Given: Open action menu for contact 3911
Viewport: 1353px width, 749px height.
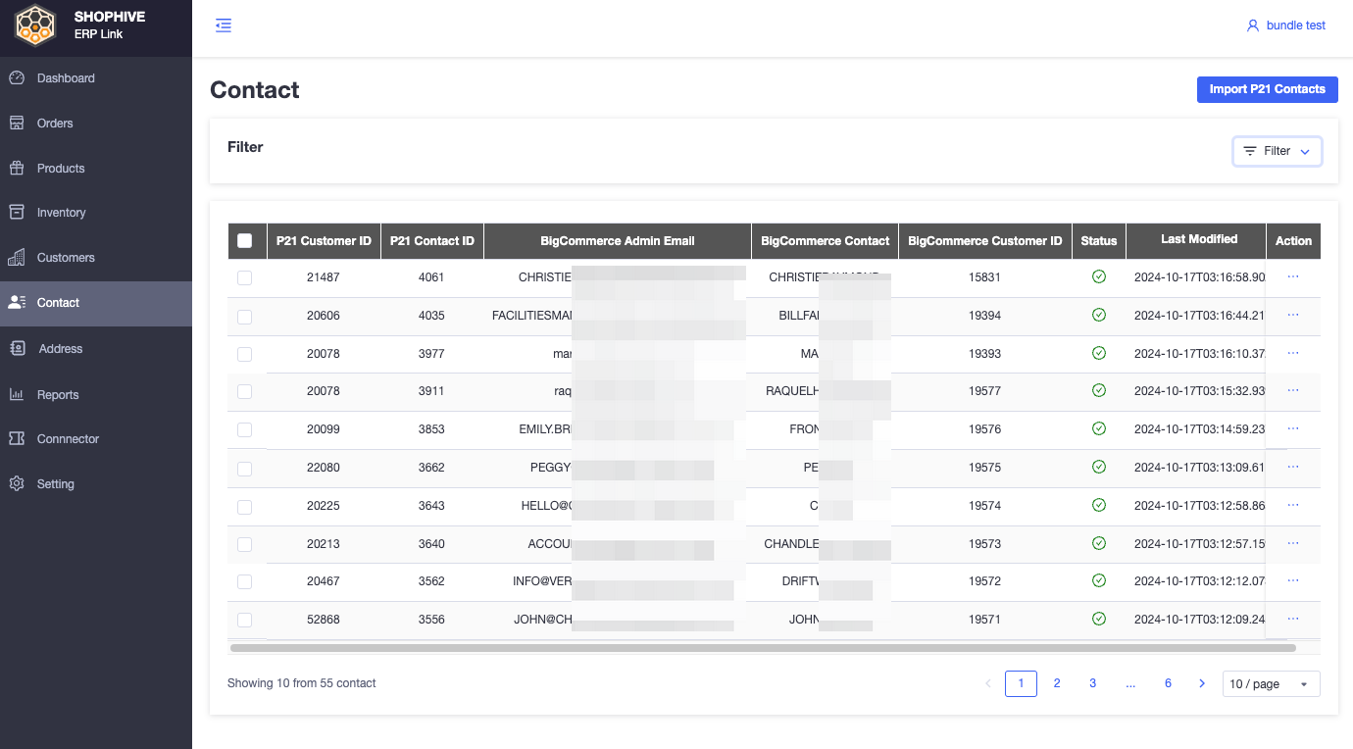Looking at the screenshot, I should 1293,390.
